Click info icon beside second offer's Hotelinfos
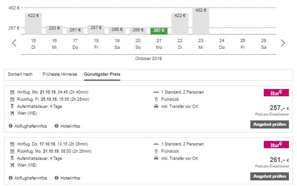297x188 pixels. point(57,178)
